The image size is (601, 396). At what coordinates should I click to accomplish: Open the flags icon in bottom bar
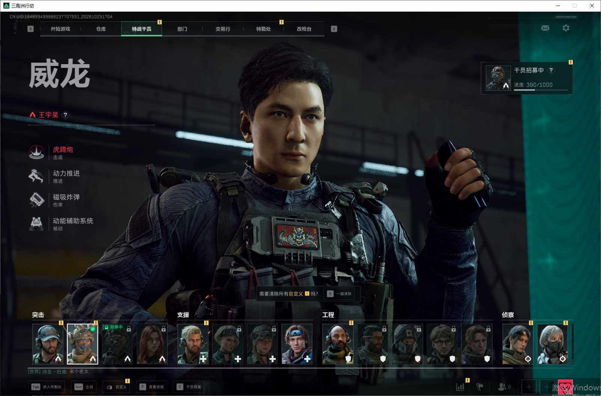(479, 387)
